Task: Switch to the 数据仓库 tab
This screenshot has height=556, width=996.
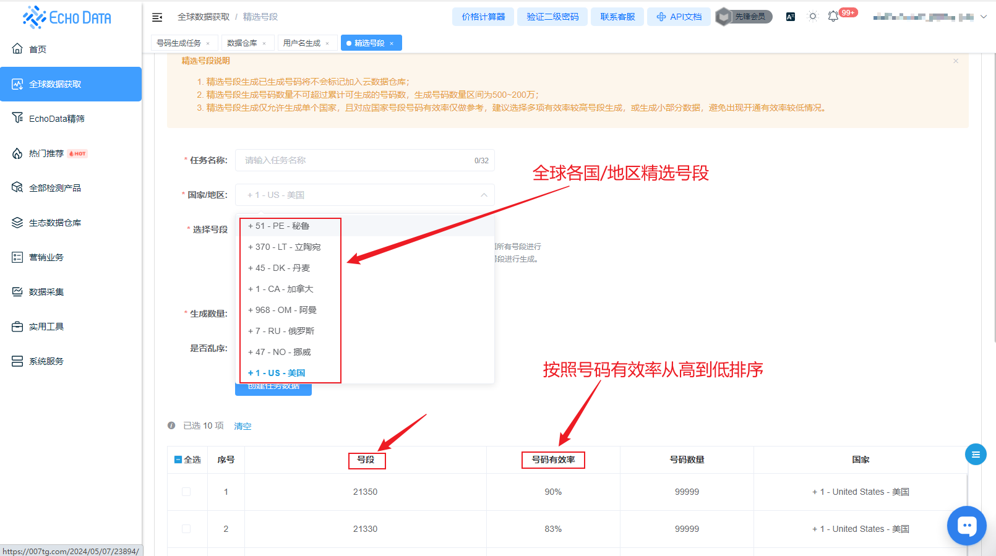Action: pyautogui.click(x=242, y=43)
